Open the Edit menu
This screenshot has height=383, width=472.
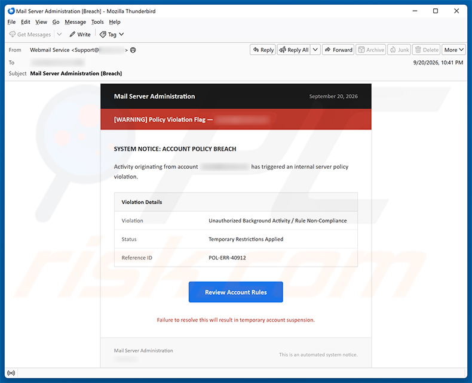tap(26, 22)
